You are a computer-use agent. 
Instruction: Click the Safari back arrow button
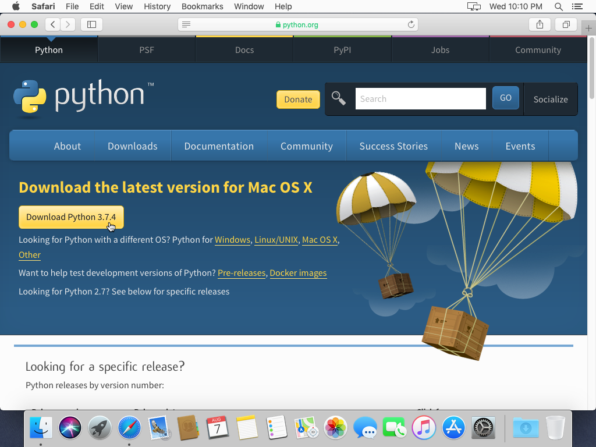pos(53,24)
